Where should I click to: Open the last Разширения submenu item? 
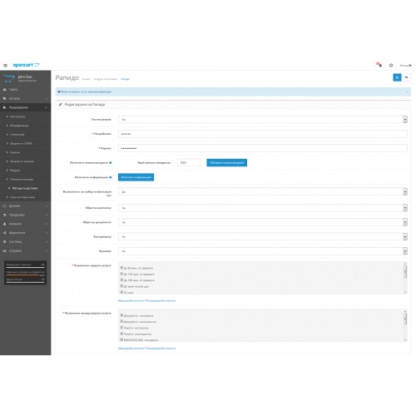pos(22,197)
